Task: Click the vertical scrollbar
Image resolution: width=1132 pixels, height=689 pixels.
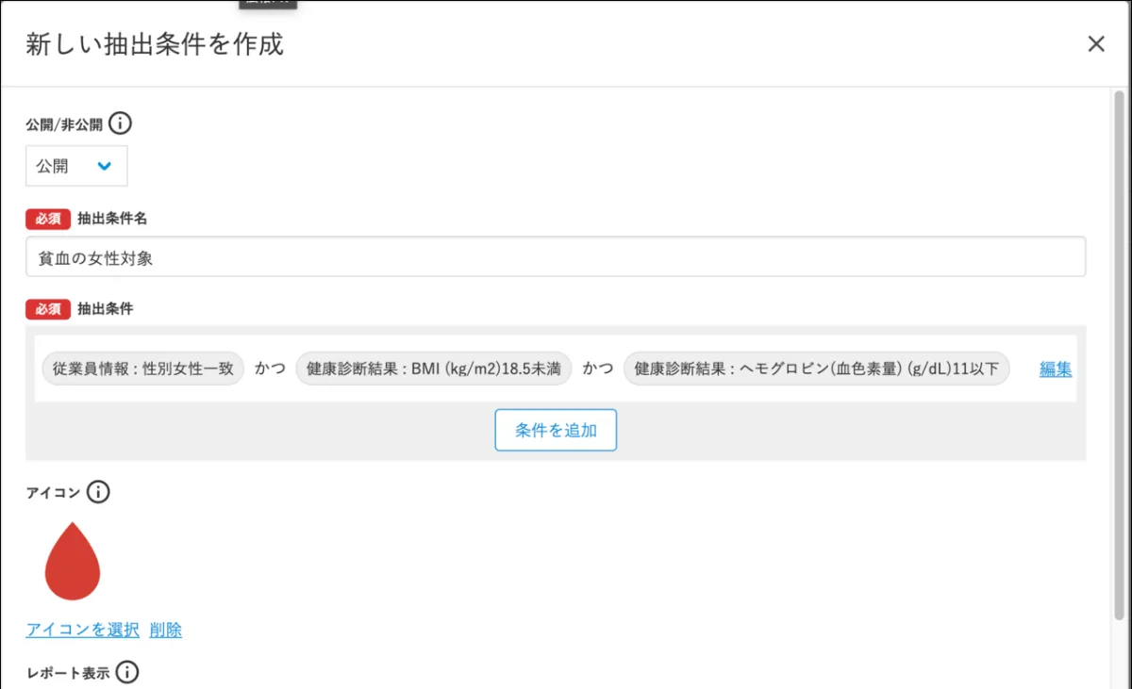Action: [1120, 353]
